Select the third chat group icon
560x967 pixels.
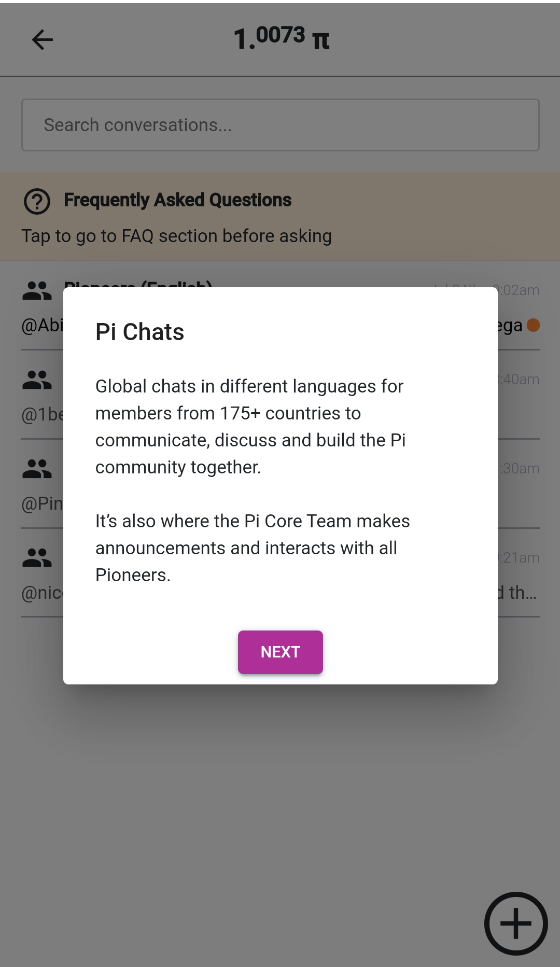[37, 469]
